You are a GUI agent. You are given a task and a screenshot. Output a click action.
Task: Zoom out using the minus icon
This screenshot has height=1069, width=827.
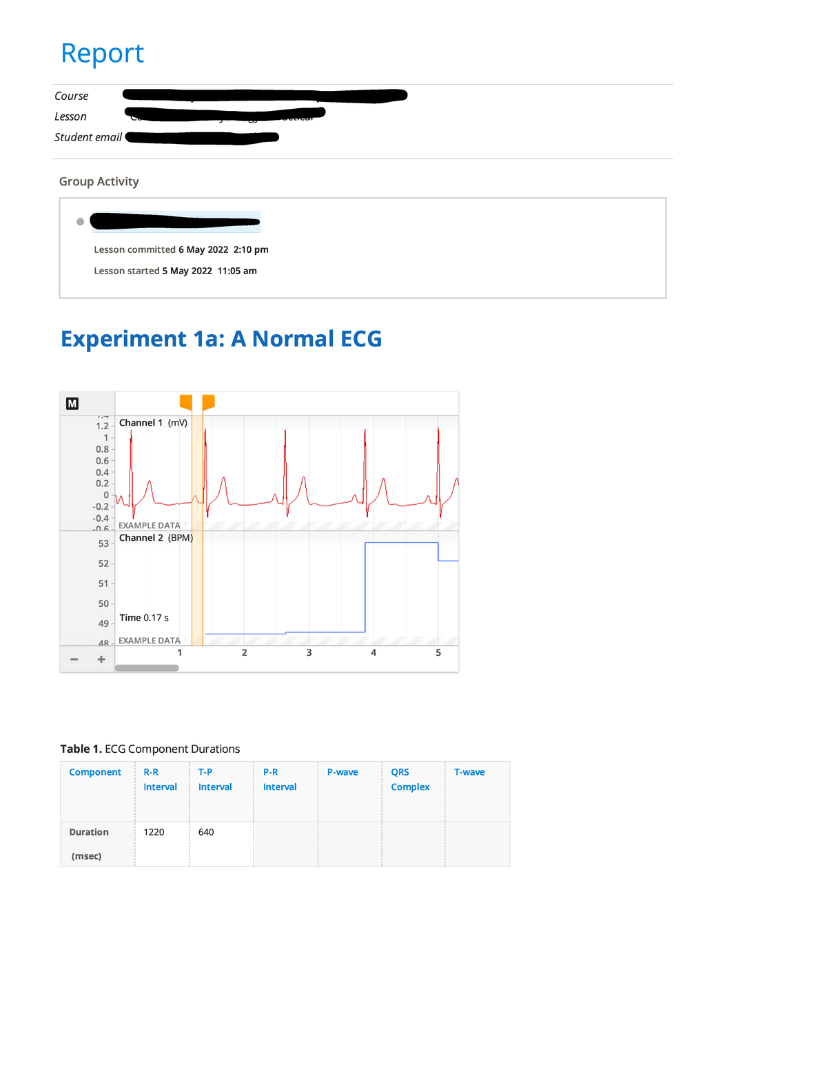coord(74,658)
